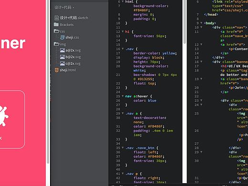This screenshot has width=248, height=186.
Task: Click the image icon next to c@2x.svg
Action: click(x=62, y=63)
